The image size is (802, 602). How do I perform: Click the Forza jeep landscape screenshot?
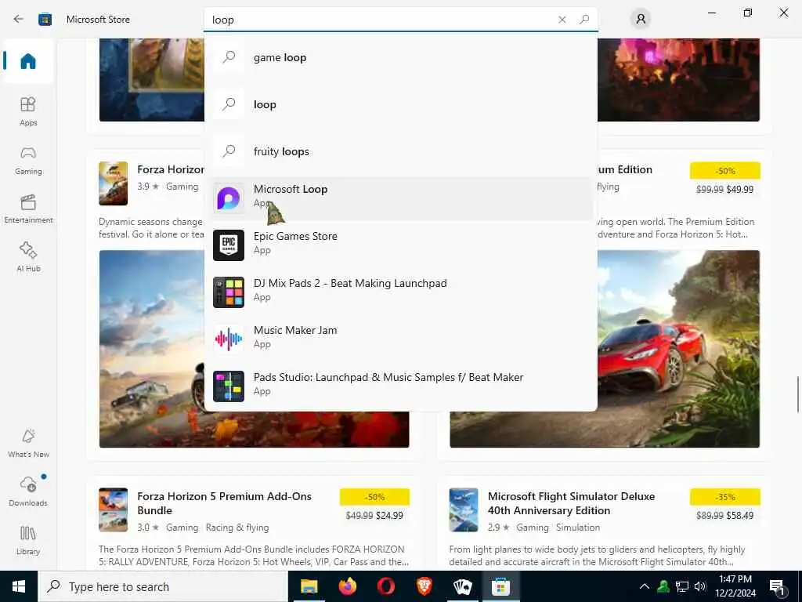coord(151,349)
